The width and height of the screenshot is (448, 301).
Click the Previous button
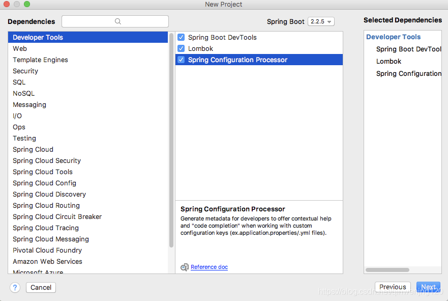(x=393, y=287)
